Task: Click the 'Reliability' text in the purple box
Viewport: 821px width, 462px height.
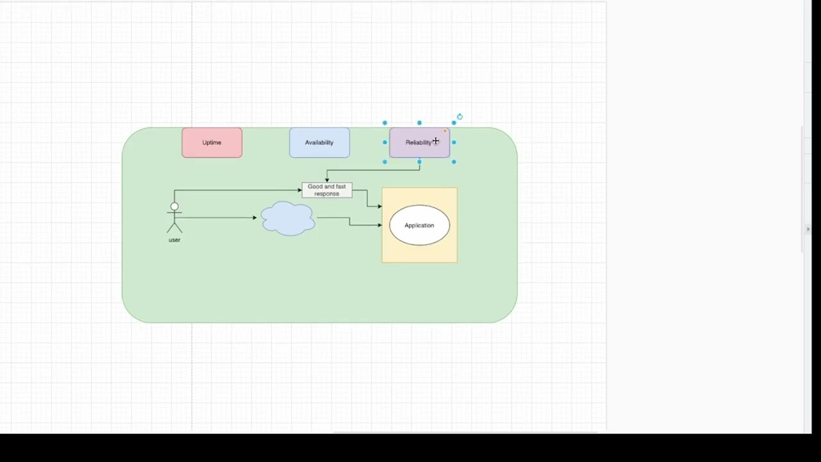Action: (419, 142)
